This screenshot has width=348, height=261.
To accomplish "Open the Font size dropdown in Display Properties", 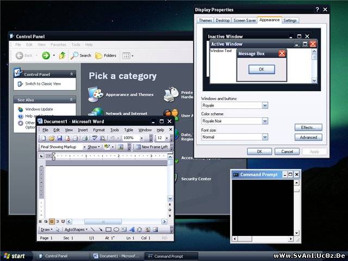I will (x=265, y=137).
